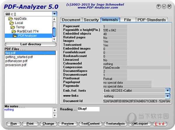Click the Rar$EXa0.774 folder icon
This screenshot has width=175, height=130.
point(14,31)
